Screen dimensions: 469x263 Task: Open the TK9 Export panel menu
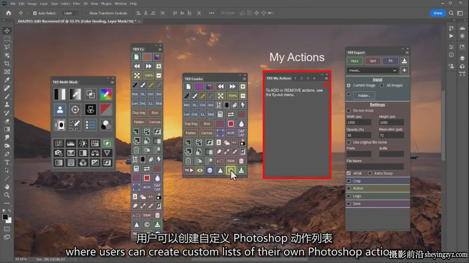coord(407,53)
